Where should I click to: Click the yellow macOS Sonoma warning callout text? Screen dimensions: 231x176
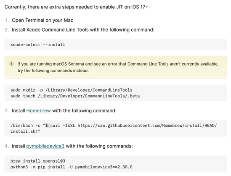[x=118, y=67]
